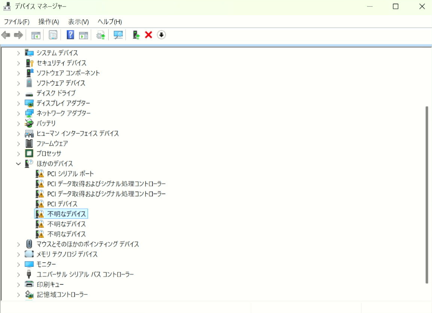Select the PCI デバイス entry
Screen dimensions: 432x313
(x=62, y=204)
